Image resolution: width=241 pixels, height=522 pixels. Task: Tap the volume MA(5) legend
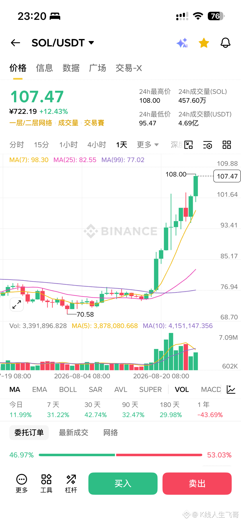[105, 326]
